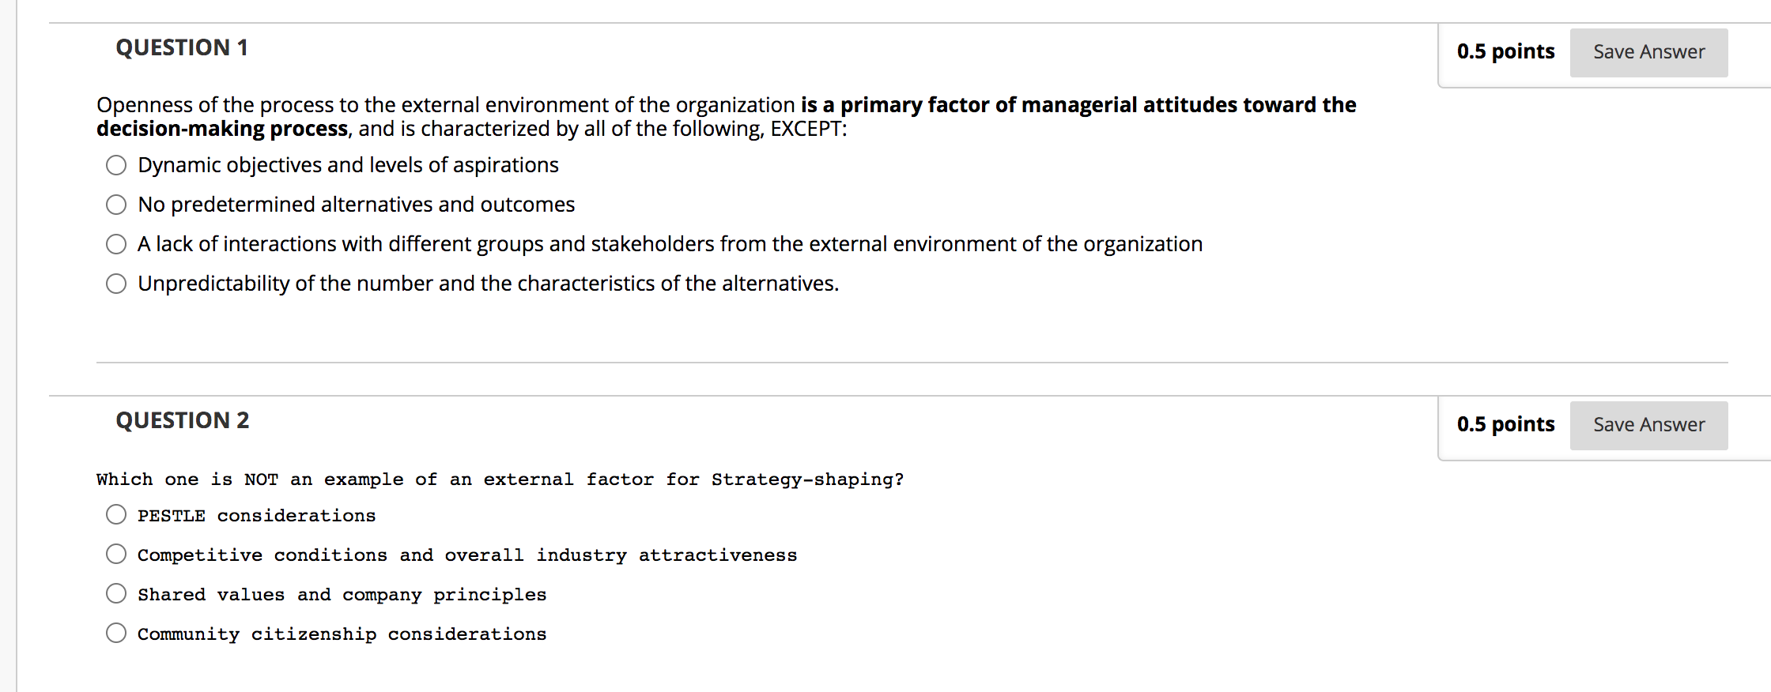The height and width of the screenshot is (692, 1771).
Task: Select 'Unpredictability of the number and the characteristics' option
Action: pos(116,283)
